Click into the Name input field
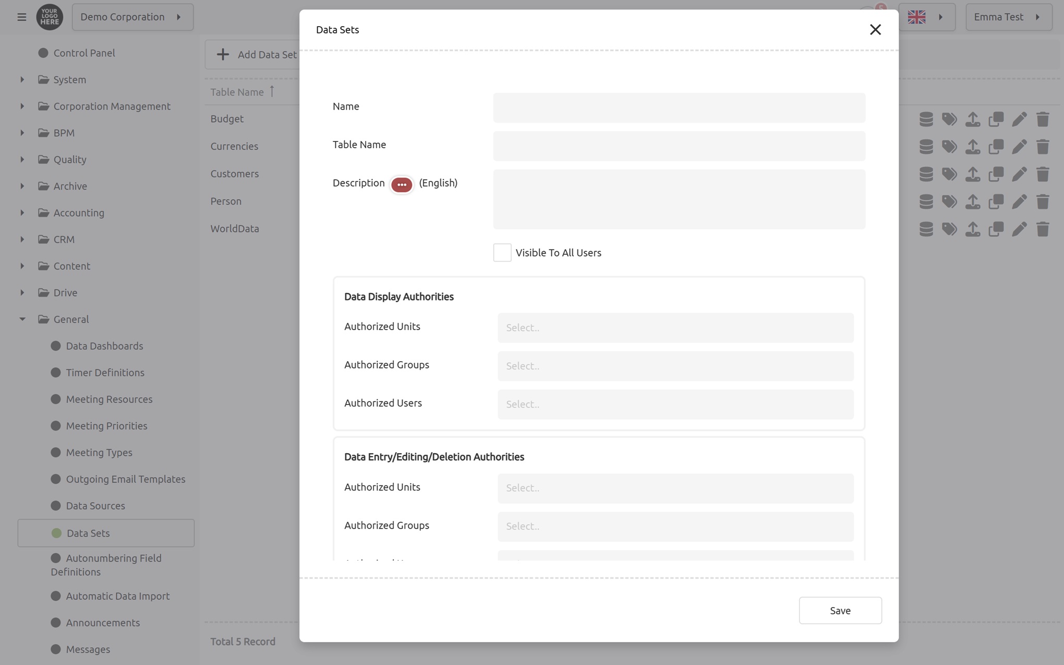This screenshot has height=665, width=1064. (x=679, y=108)
